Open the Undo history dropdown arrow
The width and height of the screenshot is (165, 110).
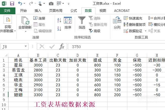coord(24,4)
